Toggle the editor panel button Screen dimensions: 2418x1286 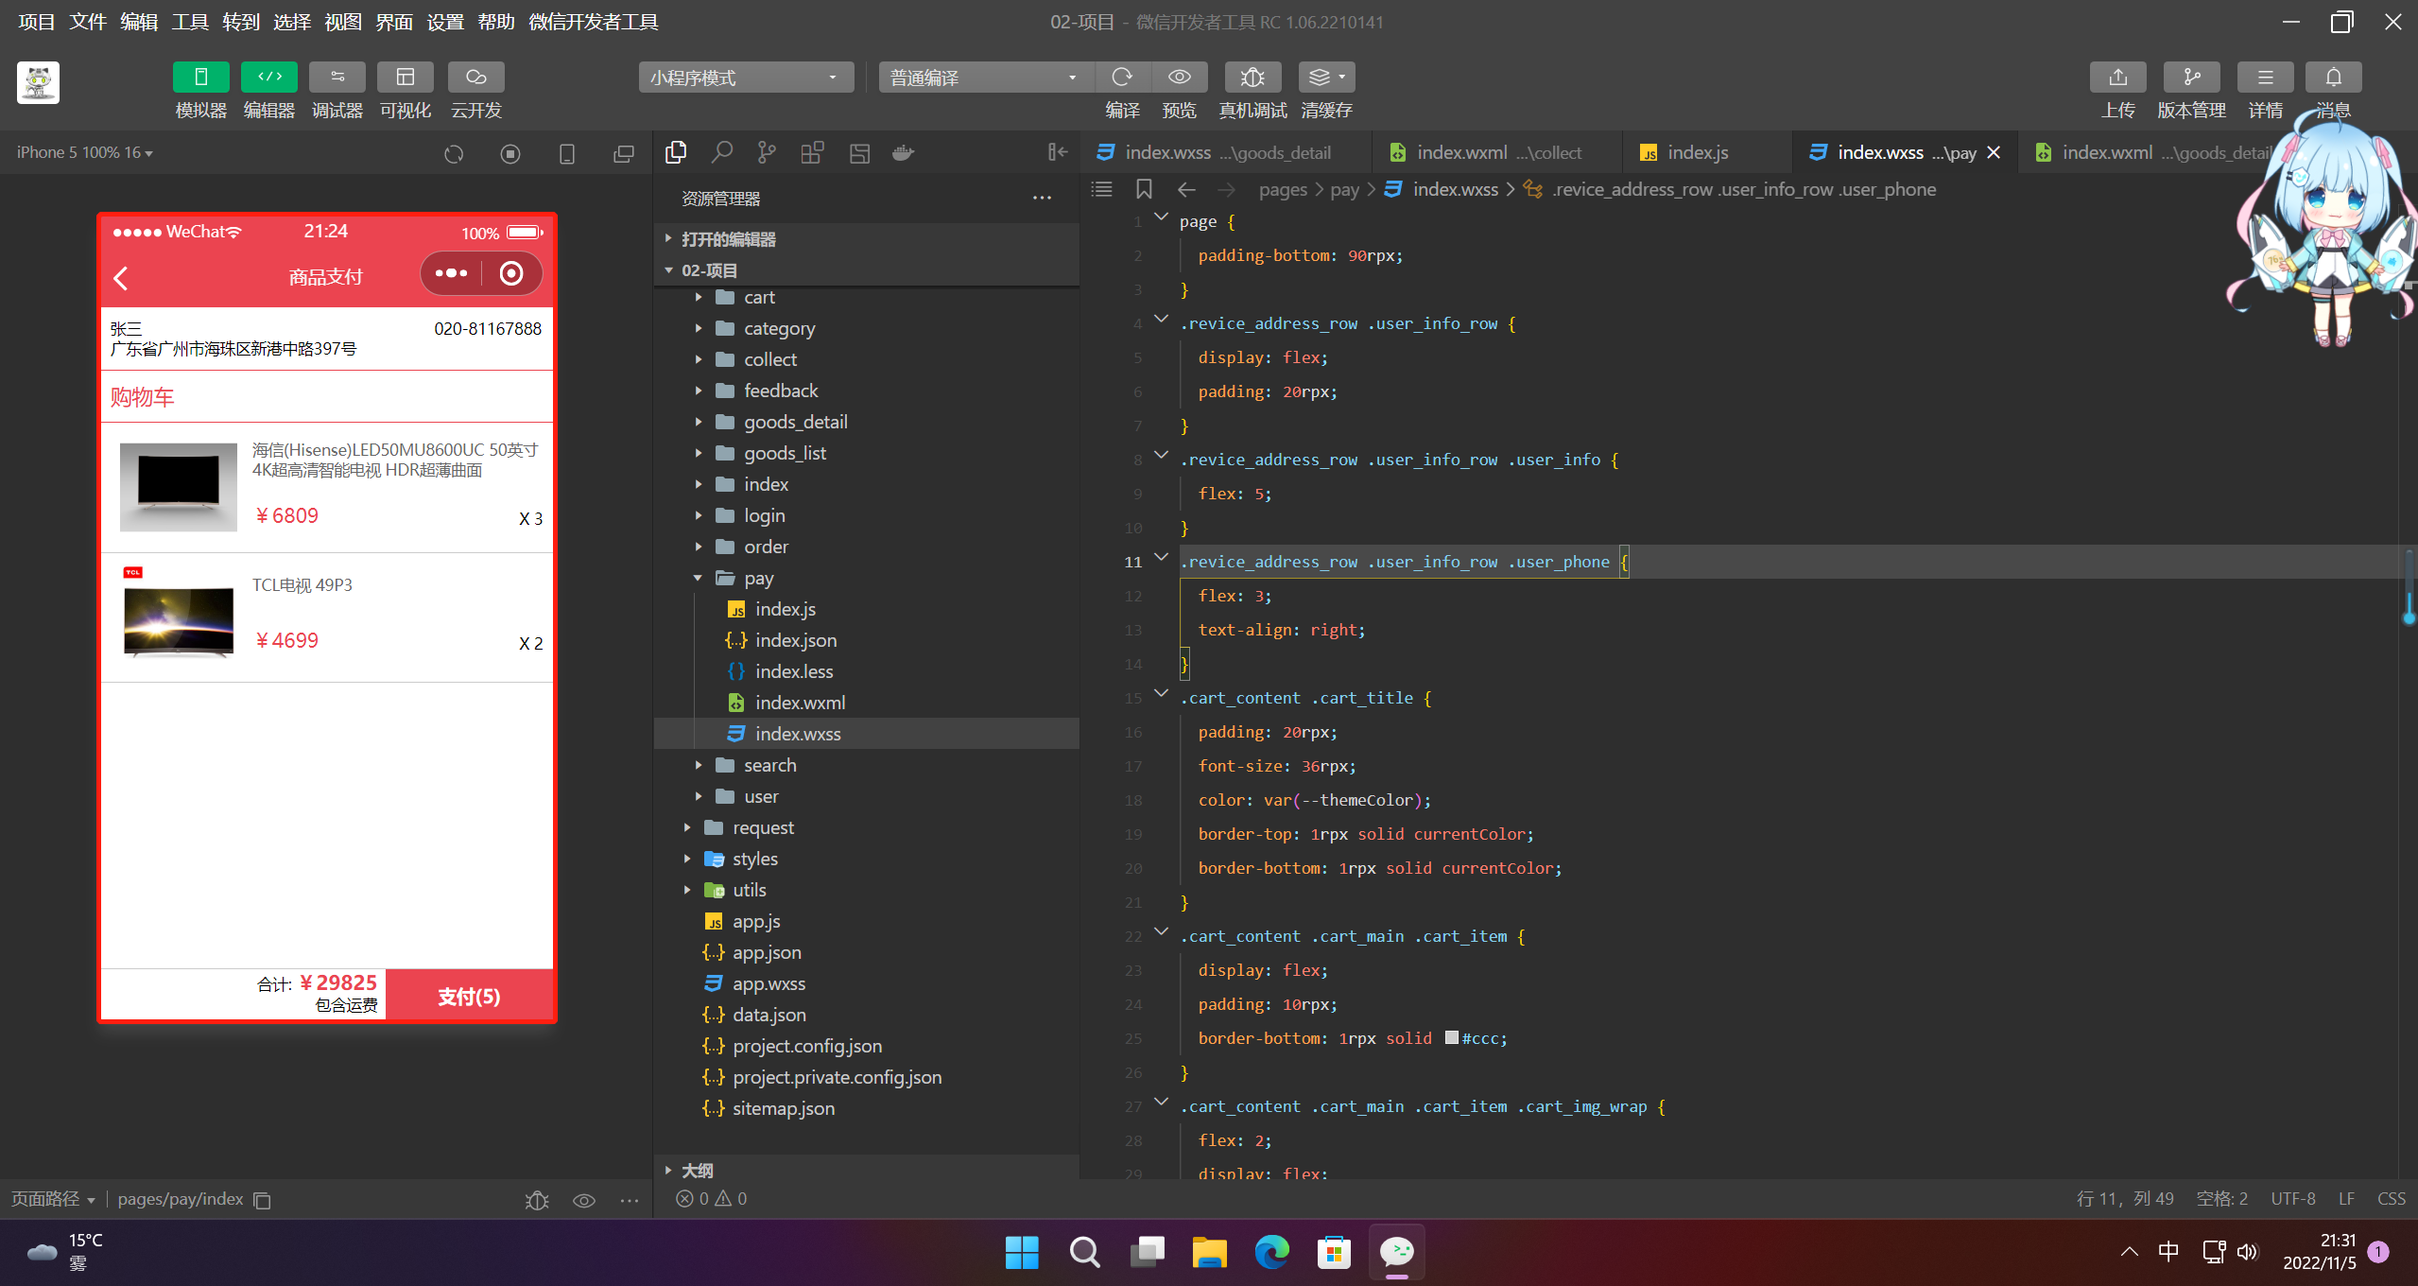(269, 78)
